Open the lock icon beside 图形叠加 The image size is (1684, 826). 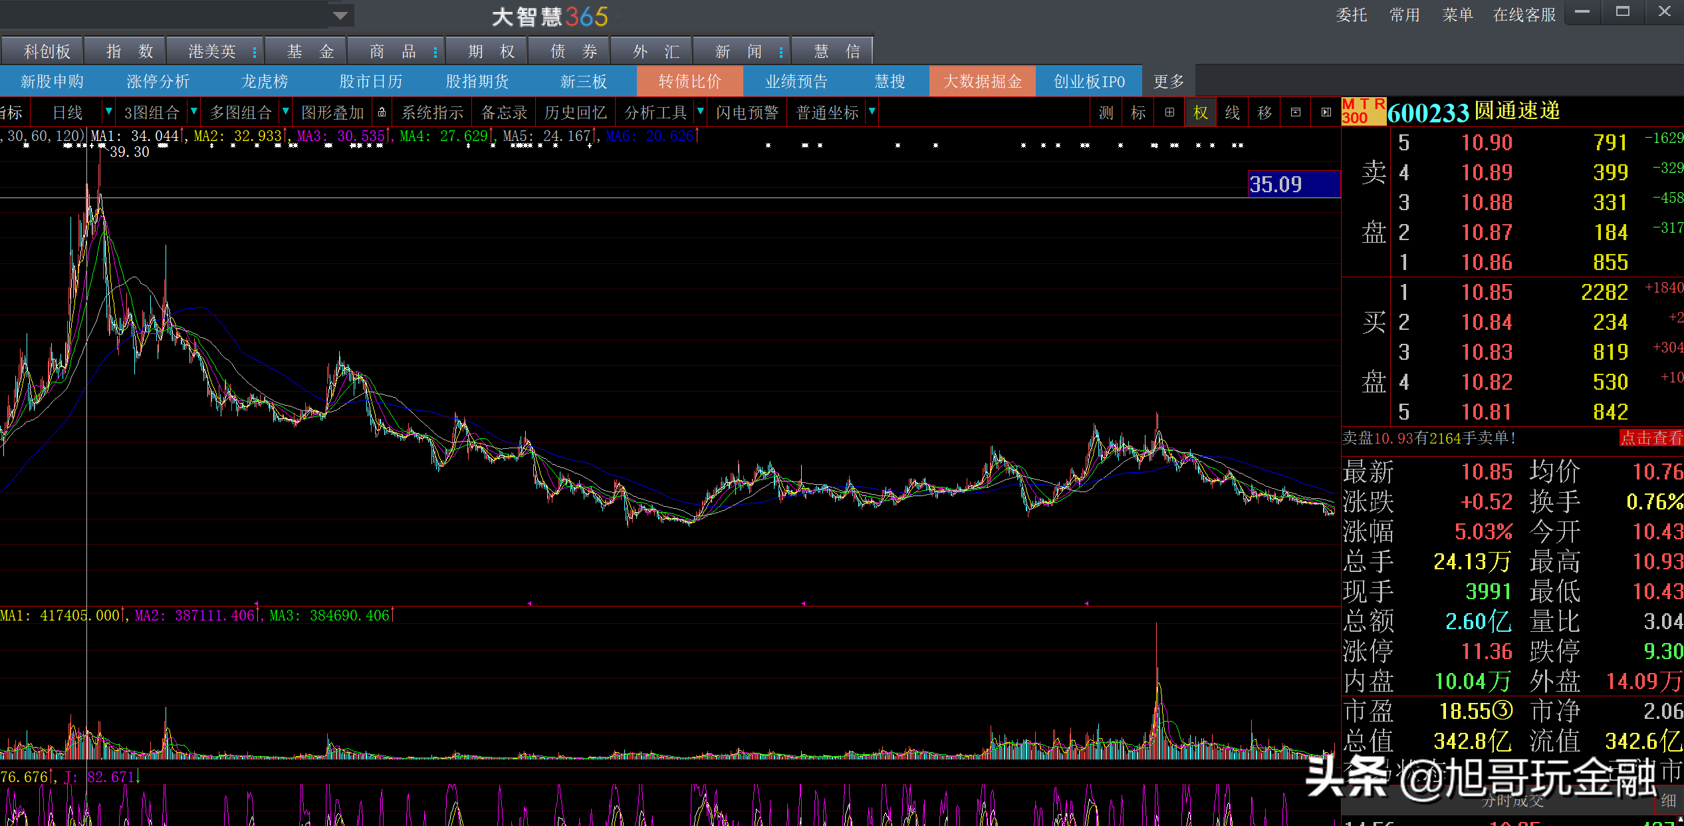(382, 112)
